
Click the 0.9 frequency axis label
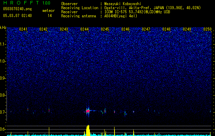click(x=3, y=78)
